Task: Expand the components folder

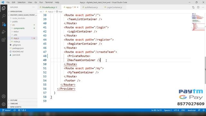Action: point(19,28)
